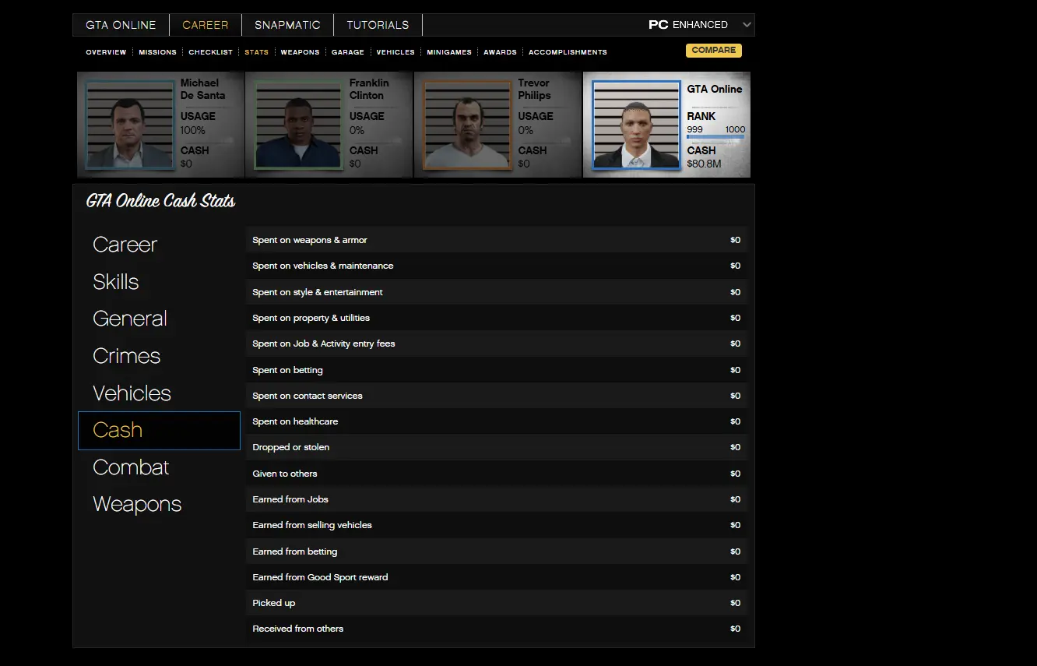Click 'Spent on Job & Activity entry fees'

click(497, 344)
